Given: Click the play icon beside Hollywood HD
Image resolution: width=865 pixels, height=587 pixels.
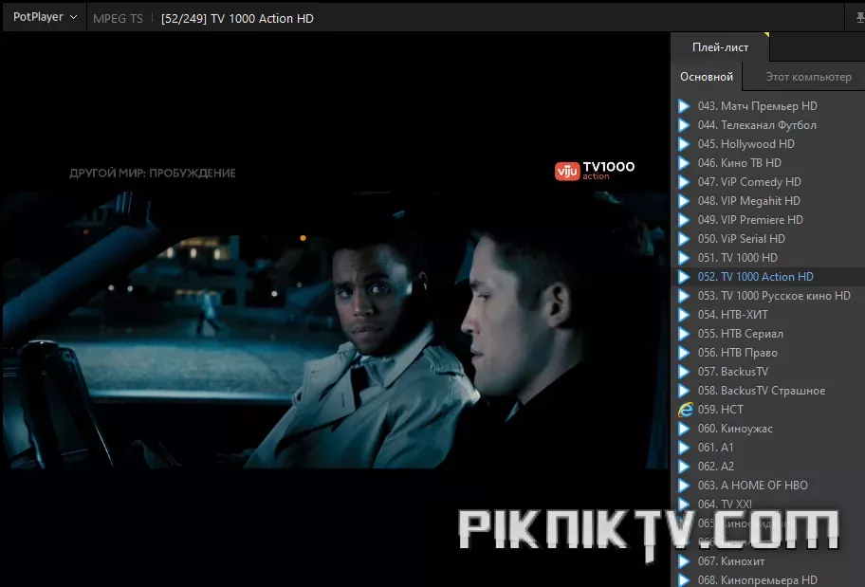Looking at the screenshot, I should click(684, 144).
